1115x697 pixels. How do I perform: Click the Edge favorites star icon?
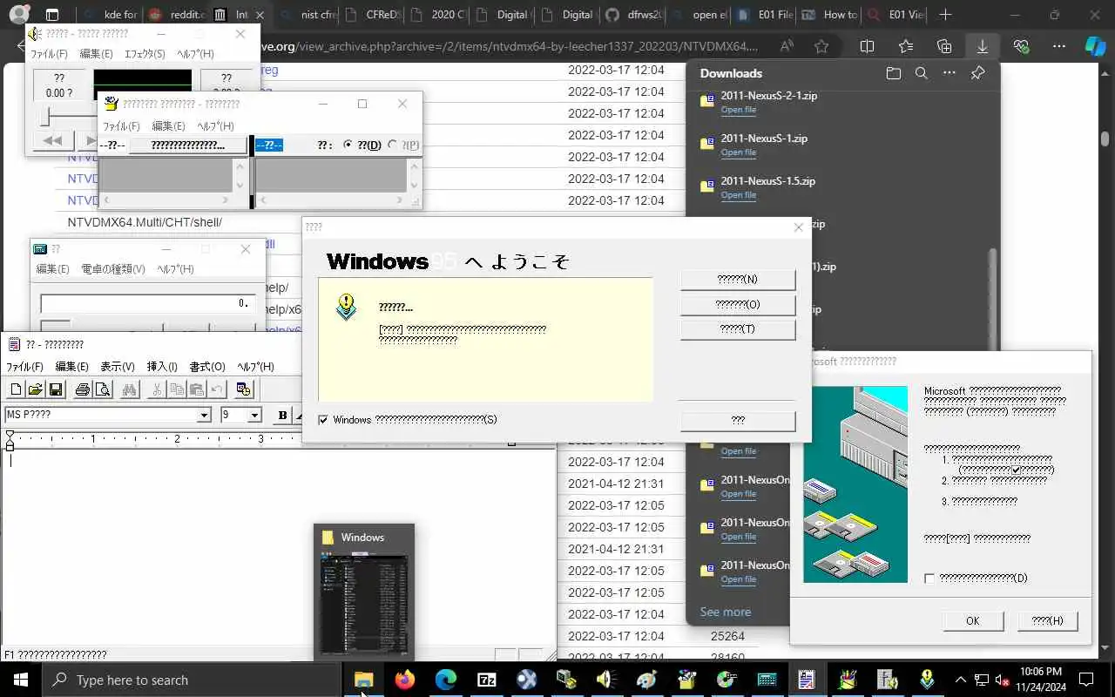[821, 46]
